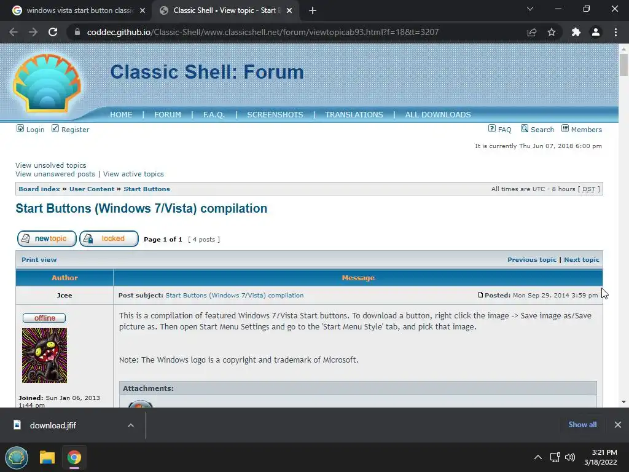Click Jcee's cat avatar image

point(44,356)
